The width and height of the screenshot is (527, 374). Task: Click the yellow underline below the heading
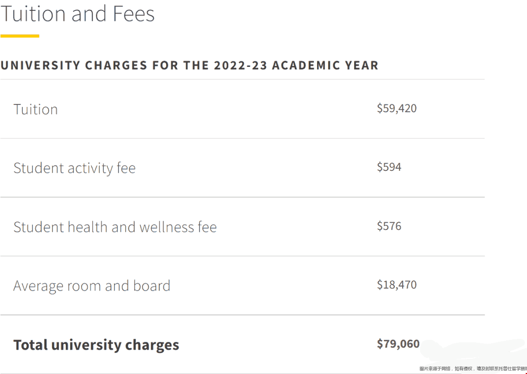click(x=20, y=36)
